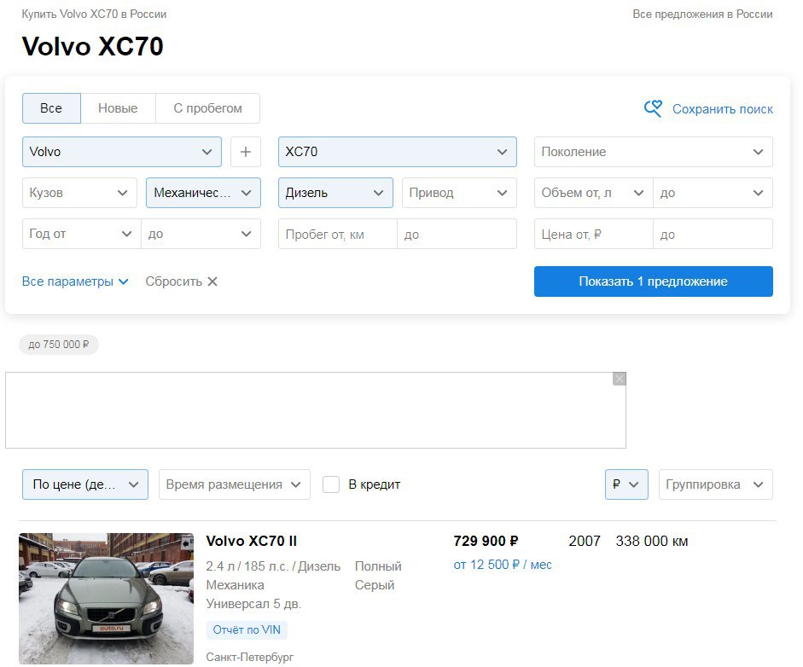Expand Все параметры
803x667 pixels.
75,281
